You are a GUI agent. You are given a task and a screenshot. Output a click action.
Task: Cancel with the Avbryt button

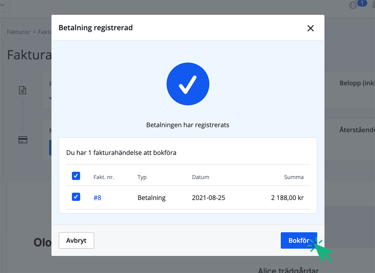point(76,241)
